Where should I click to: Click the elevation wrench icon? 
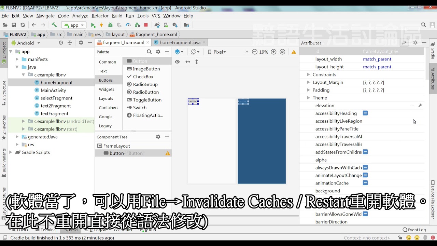point(420,106)
